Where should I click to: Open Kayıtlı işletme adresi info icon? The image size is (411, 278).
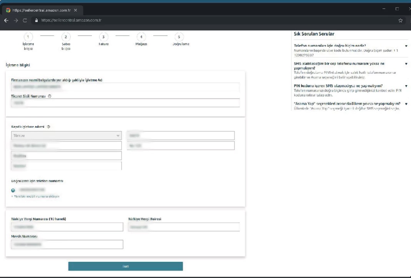point(48,127)
